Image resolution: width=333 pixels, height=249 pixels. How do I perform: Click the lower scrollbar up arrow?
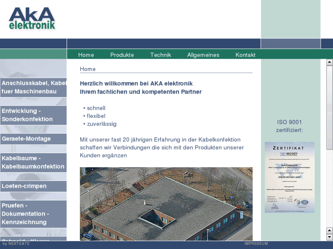329,231
